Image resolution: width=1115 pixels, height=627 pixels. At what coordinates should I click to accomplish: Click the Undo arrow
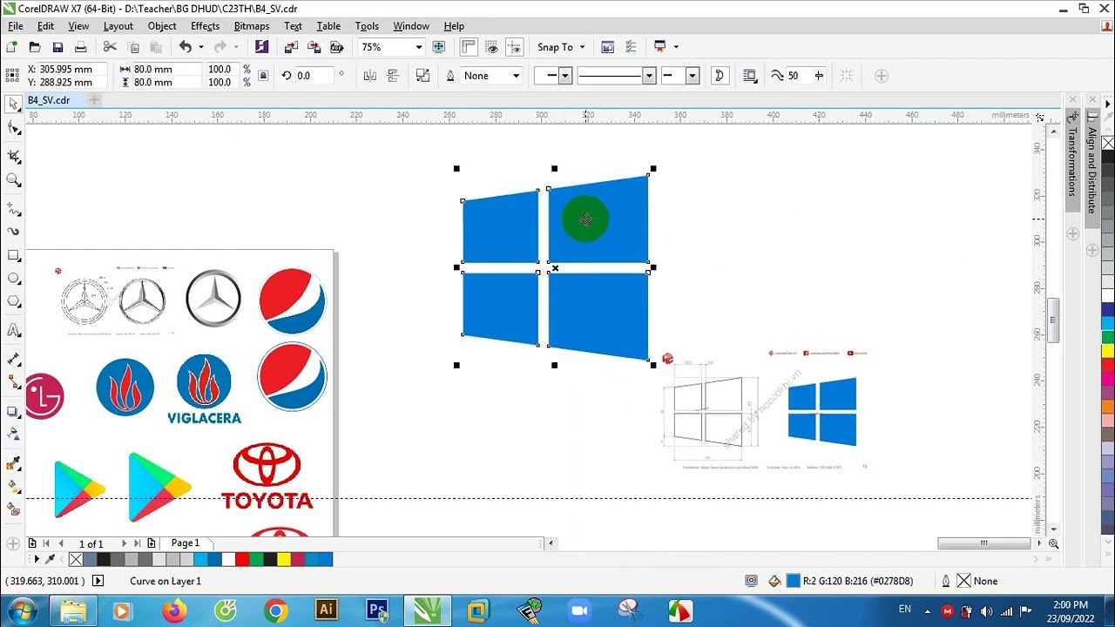186,47
